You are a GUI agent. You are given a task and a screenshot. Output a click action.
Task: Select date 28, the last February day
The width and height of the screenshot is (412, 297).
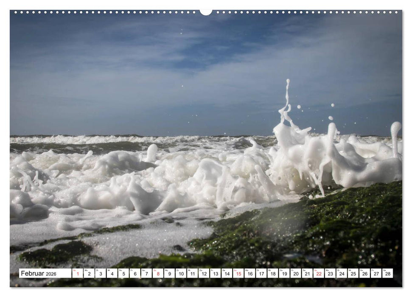click(x=389, y=275)
